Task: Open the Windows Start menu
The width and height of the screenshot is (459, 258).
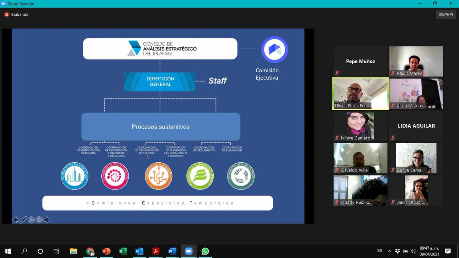Action: point(8,251)
